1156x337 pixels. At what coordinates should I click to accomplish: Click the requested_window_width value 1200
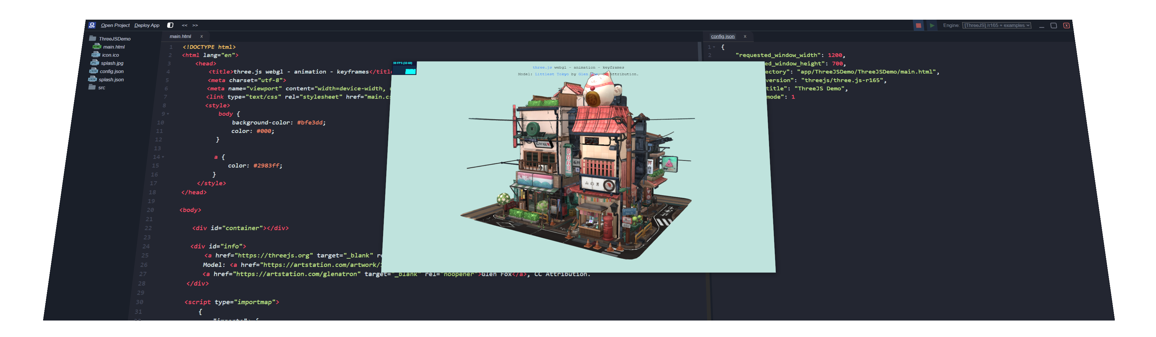click(x=835, y=55)
